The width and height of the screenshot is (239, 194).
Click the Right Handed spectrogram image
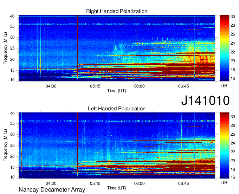117,48
